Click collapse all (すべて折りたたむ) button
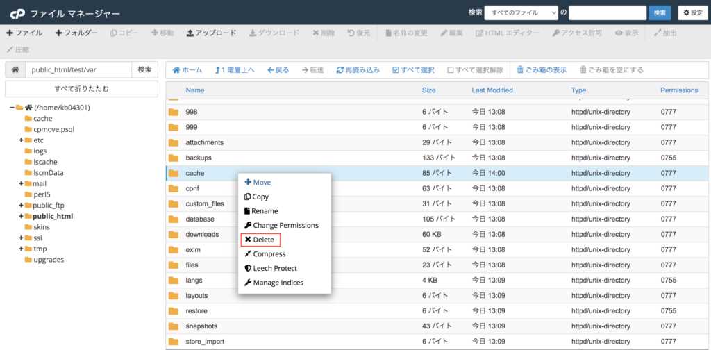Image resolution: width=711 pixels, height=350 pixels. [81, 89]
